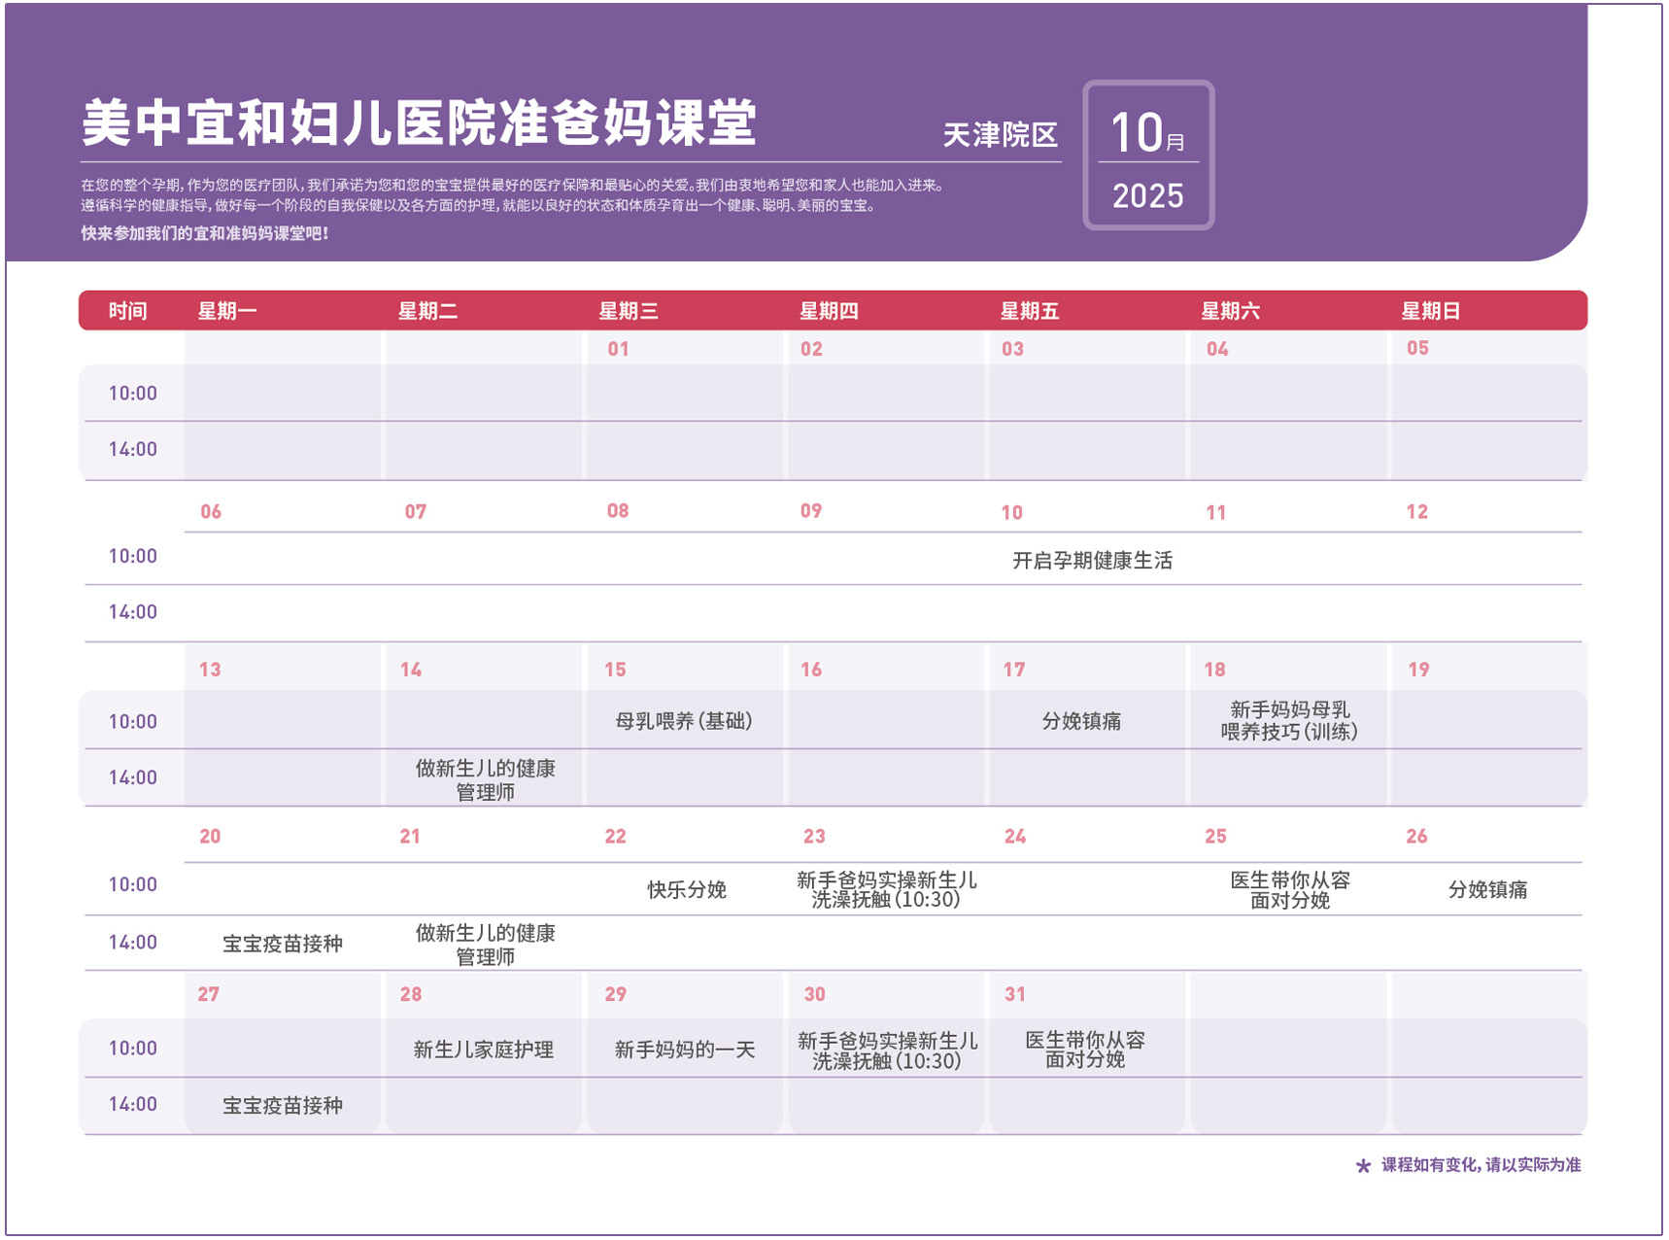
Task: Open the 母乳喂养(基础) class entry
Action: [x=684, y=721]
